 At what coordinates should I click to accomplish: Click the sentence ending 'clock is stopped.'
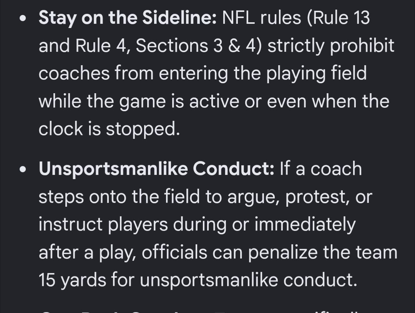click(x=109, y=129)
